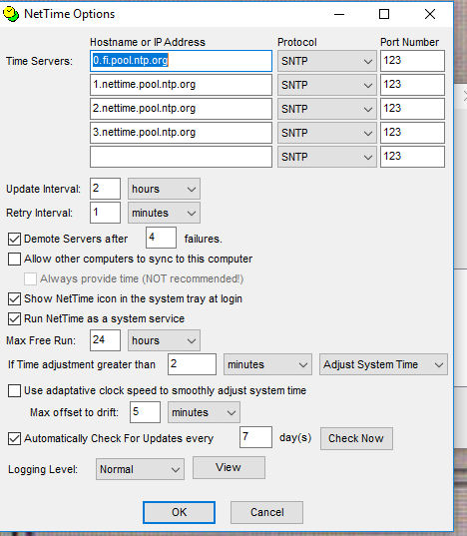This screenshot has width=467, height=536.
Task: Click port number field for 3.nettime.pool.ntp.org row
Action: tap(412, 133)
